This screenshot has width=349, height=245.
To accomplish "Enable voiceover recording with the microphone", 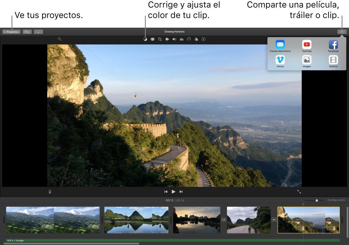I will (x=50, y=192).
